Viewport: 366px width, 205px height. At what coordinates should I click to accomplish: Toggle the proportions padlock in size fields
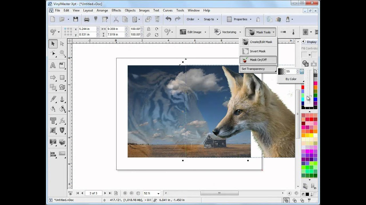[148, 29]
